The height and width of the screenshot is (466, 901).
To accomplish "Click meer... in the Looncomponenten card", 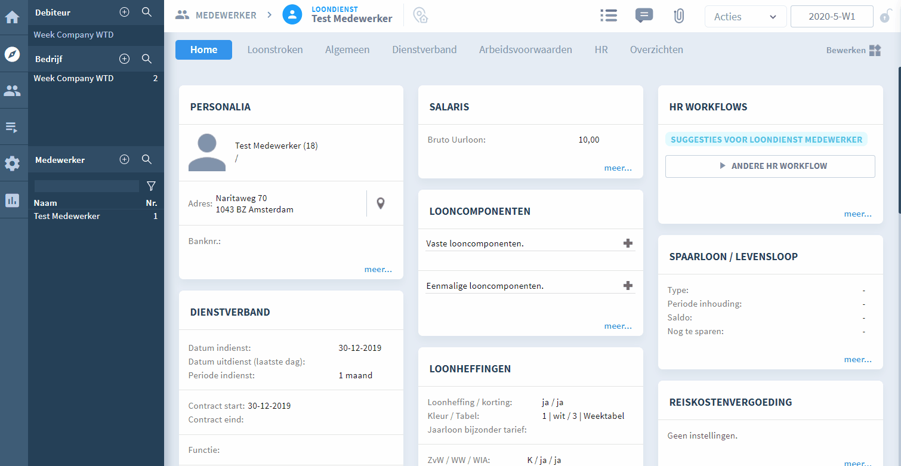I will (x=618, y=326).
